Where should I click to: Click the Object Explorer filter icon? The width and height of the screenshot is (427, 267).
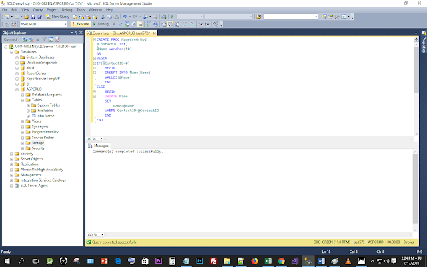pyautogui.click(x=44, y=39)
